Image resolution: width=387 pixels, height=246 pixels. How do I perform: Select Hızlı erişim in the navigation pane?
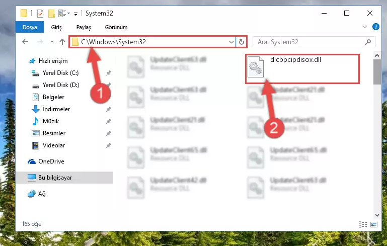click(x=53, y=61)
